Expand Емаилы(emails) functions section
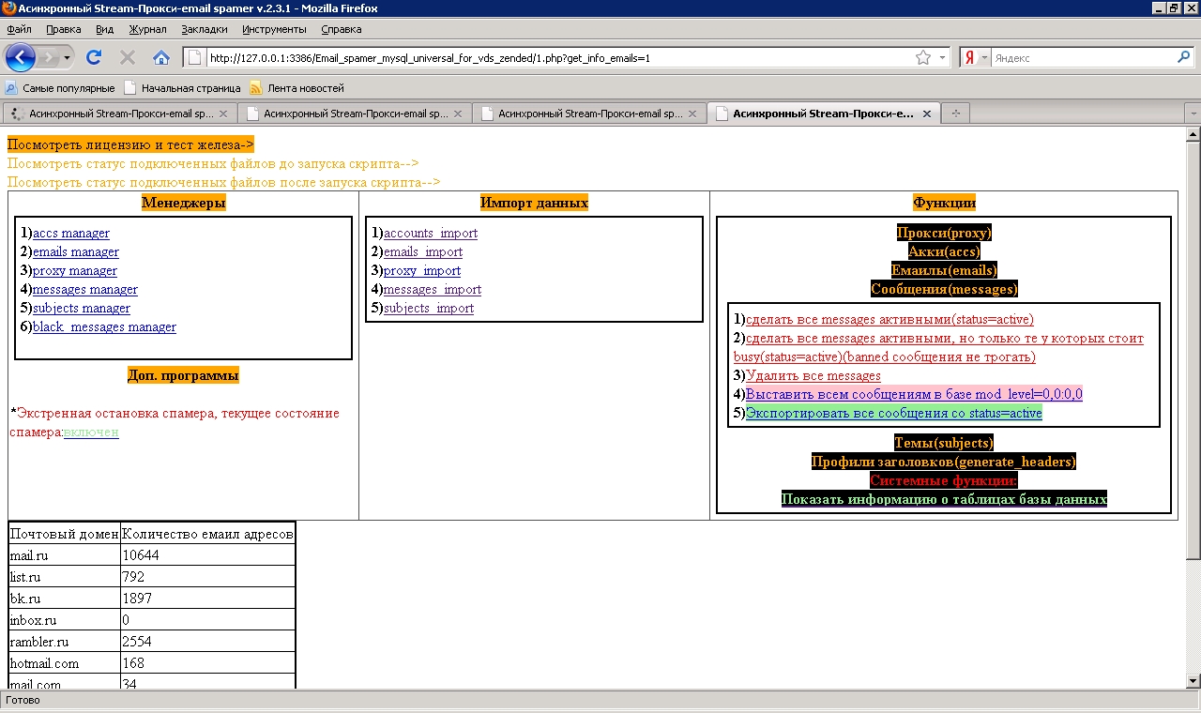 944,270
